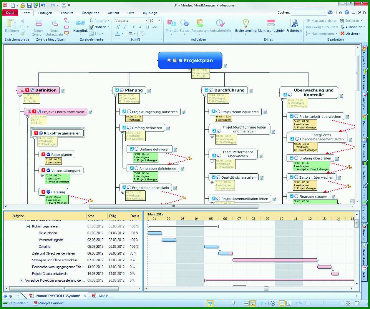Expand Projektplan entwickeln subtopics
Screen dimensions: 370x309
tap(123, 192)
